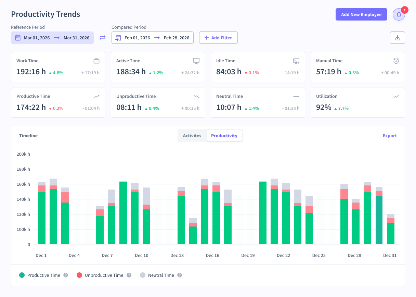This screenshot has height=297, width=416.
Task: Switch to the Activites tab
Action: [192, 136]
